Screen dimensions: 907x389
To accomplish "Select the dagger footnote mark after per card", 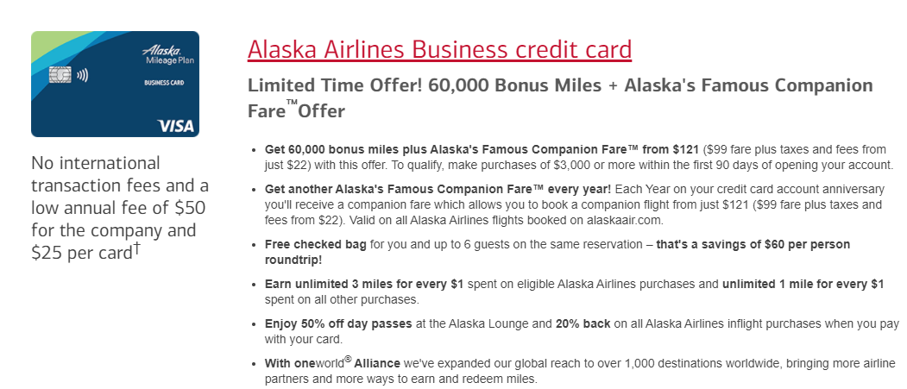I will click(136, 250).
